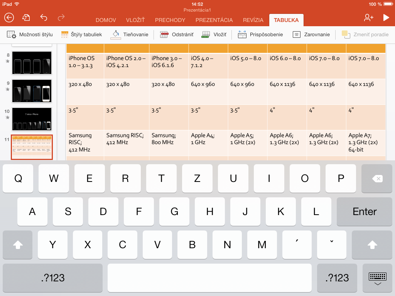Screen dimensions: 395x296
Task: Open the share with people icon
Action: coord(368,17)
